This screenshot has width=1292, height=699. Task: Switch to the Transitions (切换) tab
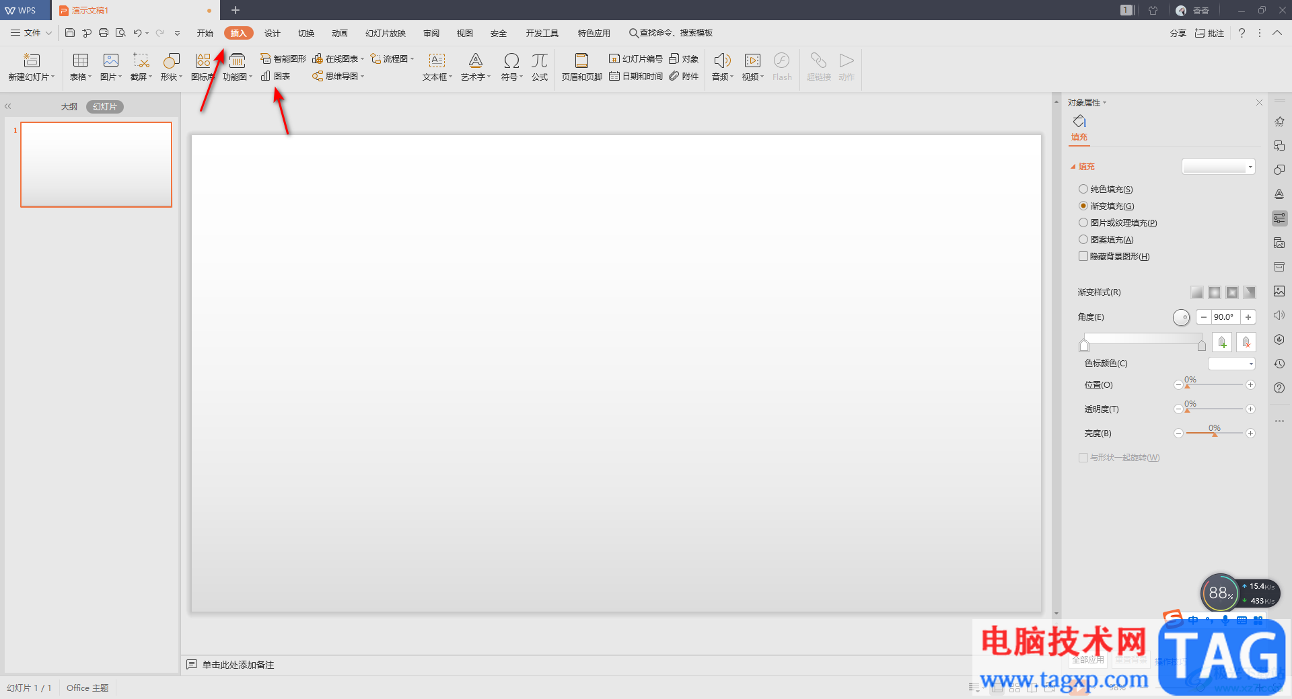pos(306,33)
